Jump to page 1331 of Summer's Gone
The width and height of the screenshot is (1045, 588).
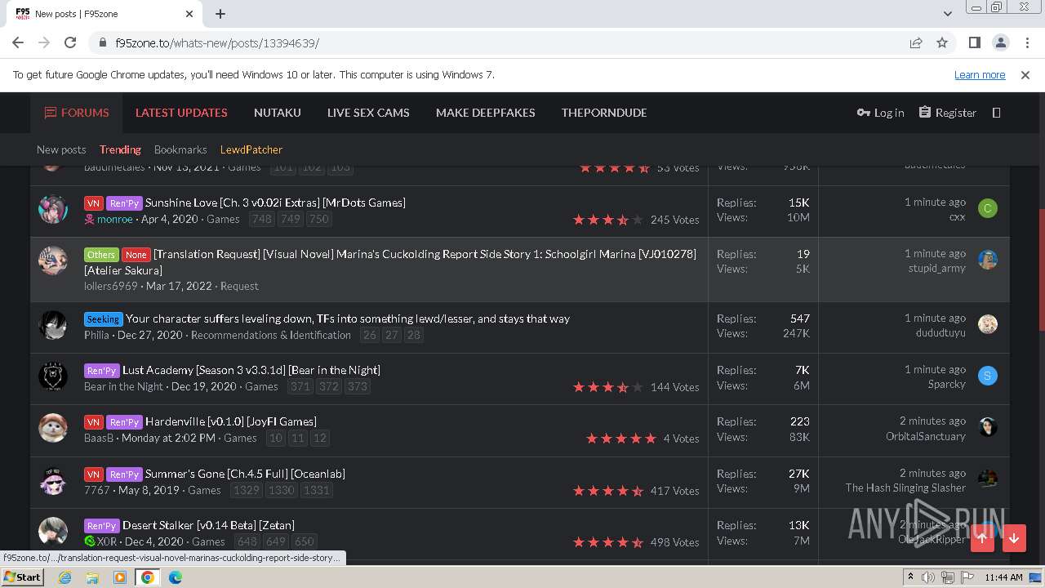click(x=316, y=490)
